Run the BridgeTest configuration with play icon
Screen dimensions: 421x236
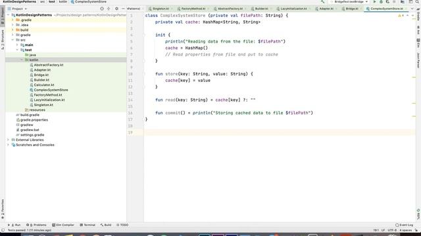[x=374, y=1]
